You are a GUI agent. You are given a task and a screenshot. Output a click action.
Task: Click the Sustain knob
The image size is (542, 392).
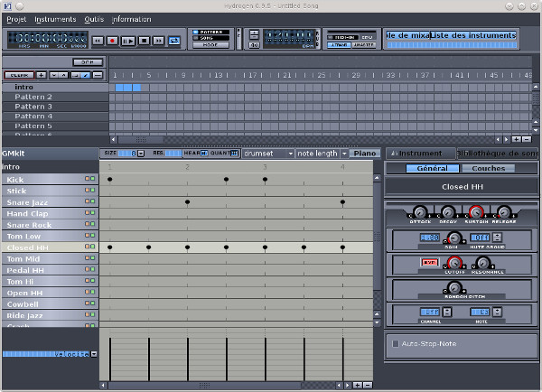pos(476,212)
